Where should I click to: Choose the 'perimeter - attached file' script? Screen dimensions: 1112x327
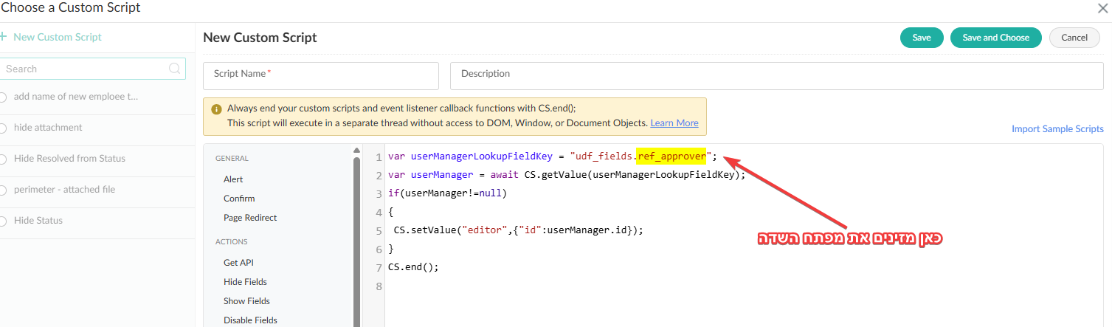(x=3, y=190)
